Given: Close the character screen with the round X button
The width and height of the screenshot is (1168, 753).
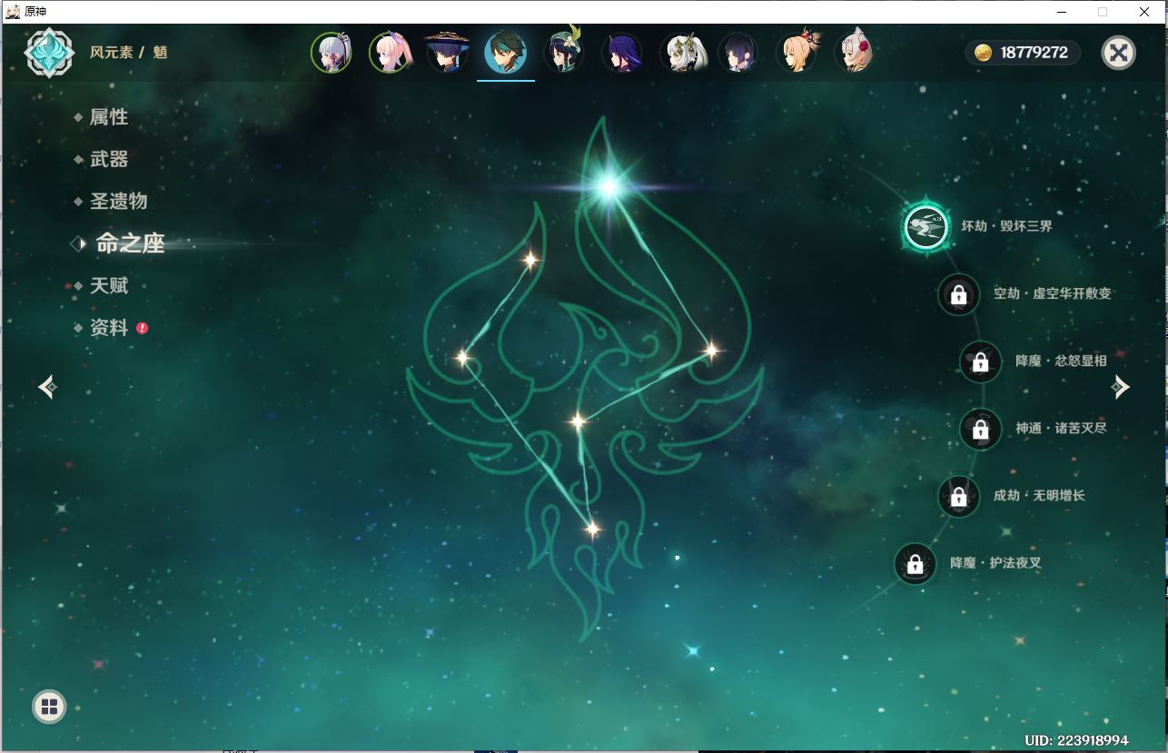Looking at the screenshot, I should point(1118,53).
